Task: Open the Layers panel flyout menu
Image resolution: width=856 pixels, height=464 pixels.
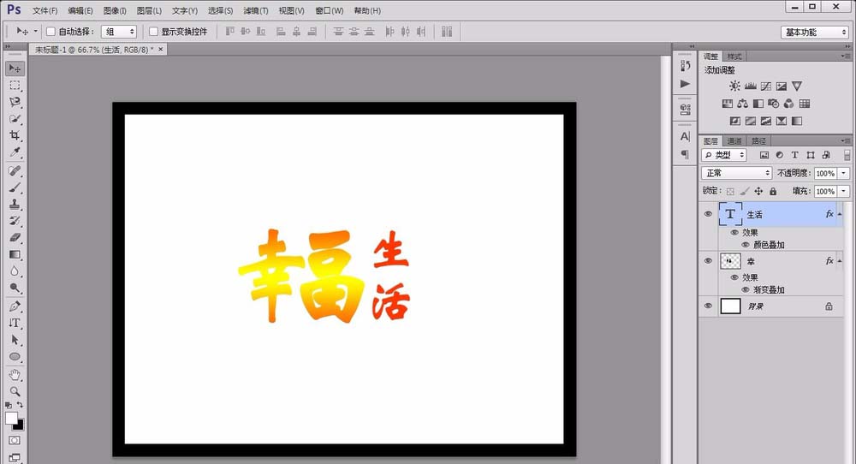Action: tap(845, 141)
